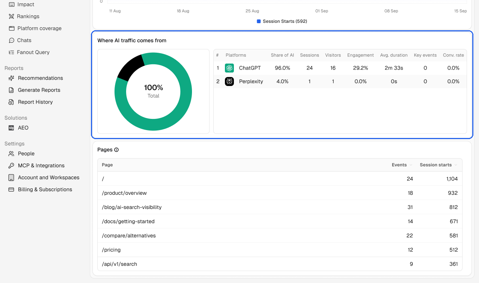Click the info icon beside Pages
This screenshot has height=283, width=479.
point(116,150)
